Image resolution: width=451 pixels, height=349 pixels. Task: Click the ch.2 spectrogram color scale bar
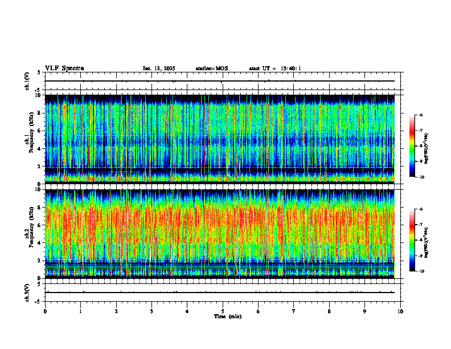pos(412,240)
